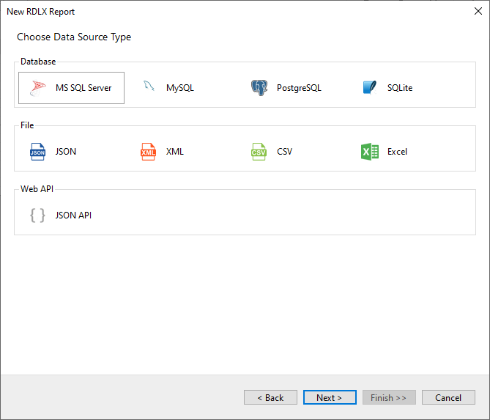
Task: Click the CSV label
Action: coord(284,152)
